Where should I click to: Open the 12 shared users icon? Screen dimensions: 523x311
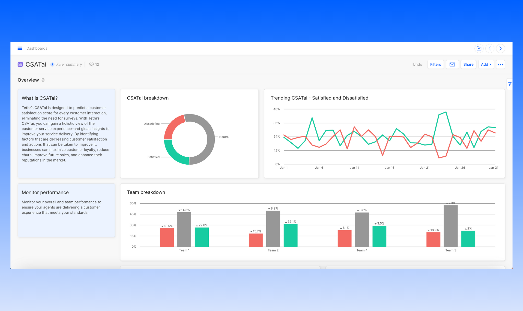pyautogui.click(x=91, y=64)
